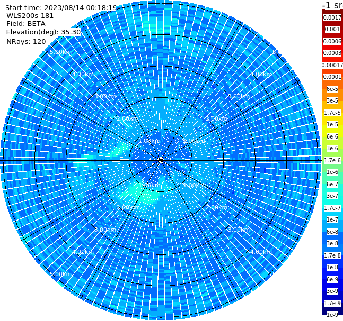
Task: Click the colorbar units title reading -1 sr
Action: [x=332, y=5]
